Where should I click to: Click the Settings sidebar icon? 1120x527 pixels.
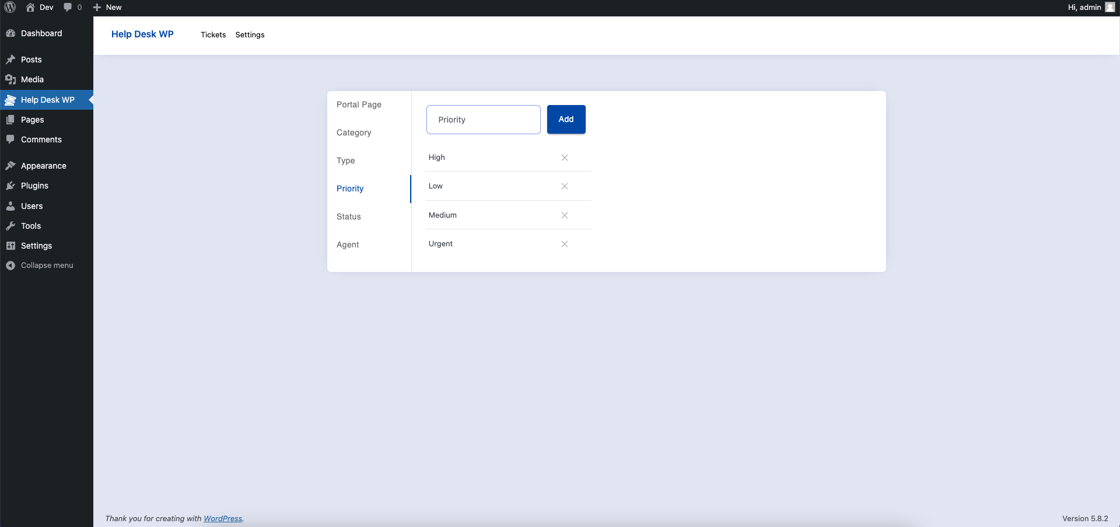pos(10,246)
